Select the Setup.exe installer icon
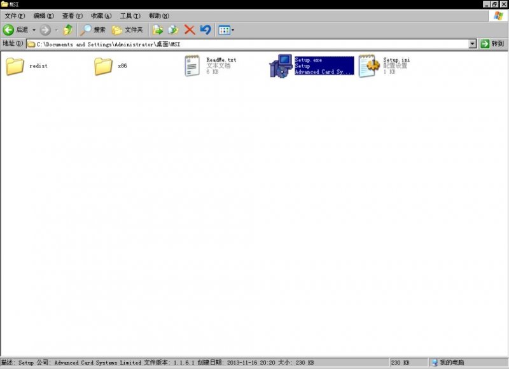The width and height of the screenshot is (509, 369). (281, 66)
